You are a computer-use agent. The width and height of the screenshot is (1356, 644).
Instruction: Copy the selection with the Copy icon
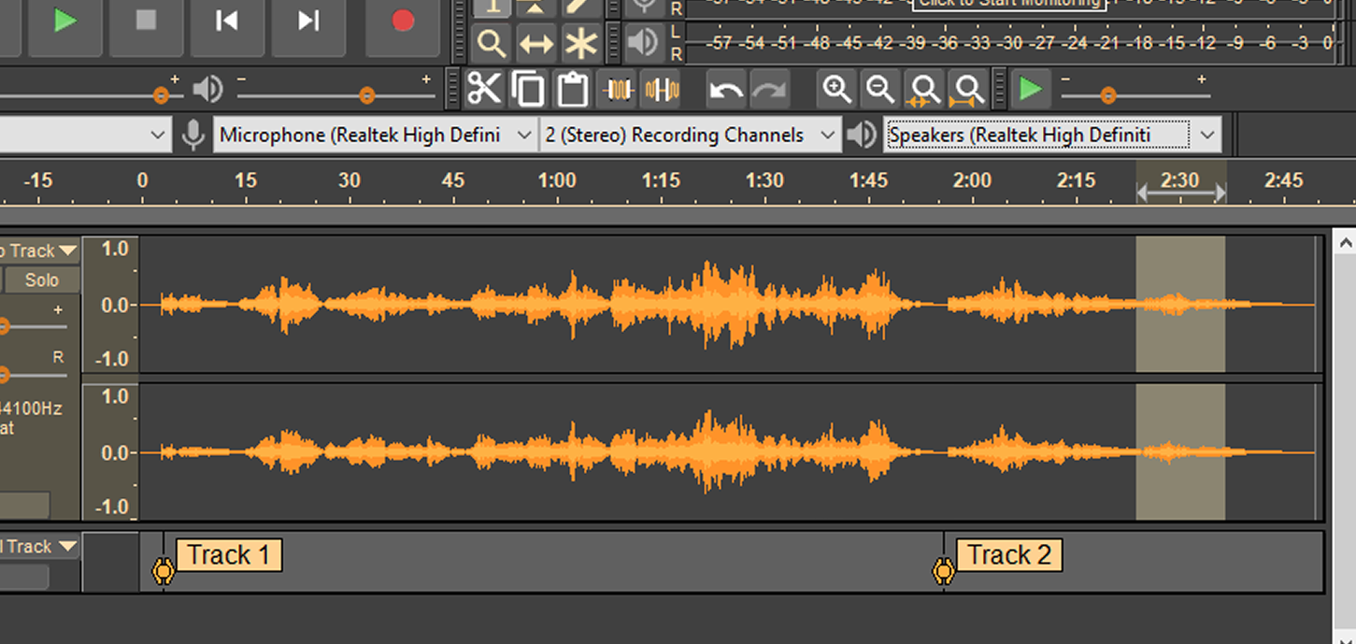pyautogui.click(x=529, y=90)
